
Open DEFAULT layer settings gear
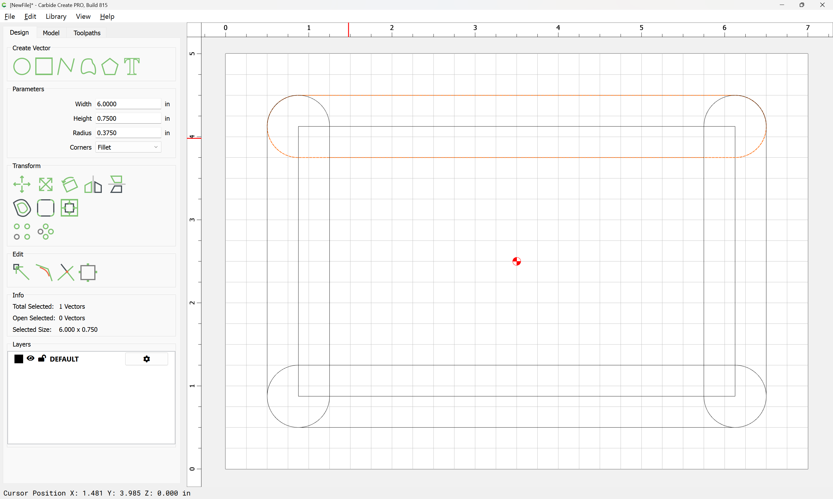point(146,359)
